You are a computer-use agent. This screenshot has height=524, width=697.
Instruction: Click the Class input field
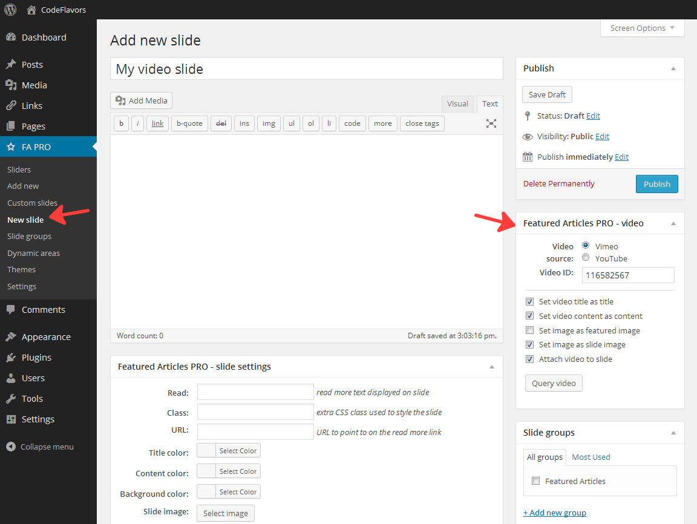[x=255, y=412]
